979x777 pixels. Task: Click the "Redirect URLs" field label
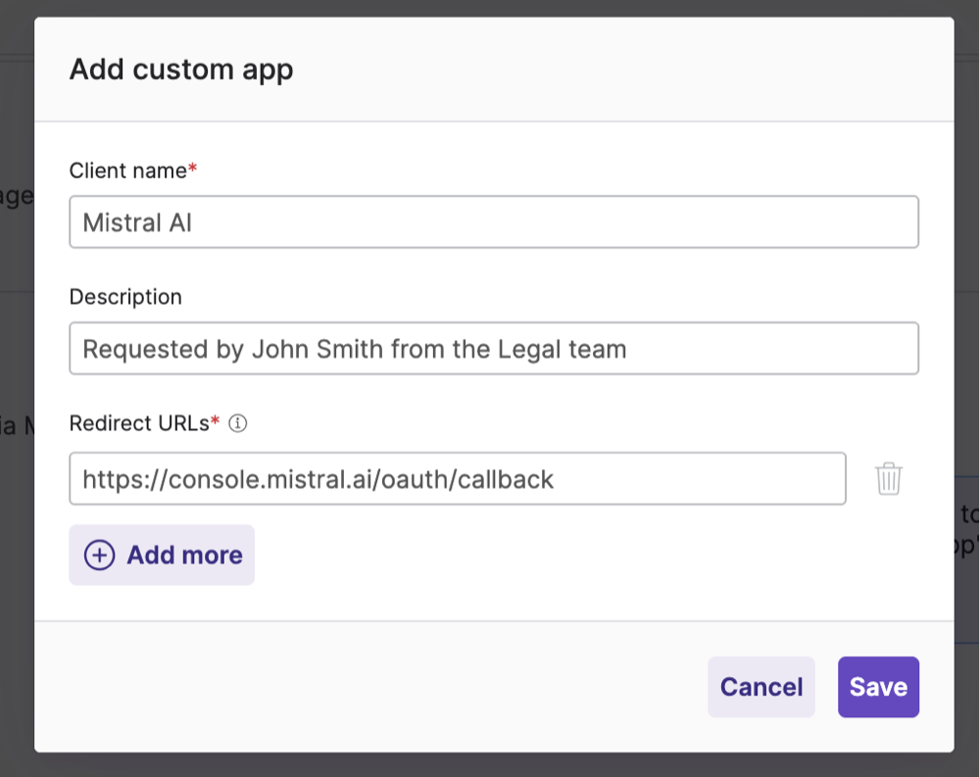tap(139, 423)
